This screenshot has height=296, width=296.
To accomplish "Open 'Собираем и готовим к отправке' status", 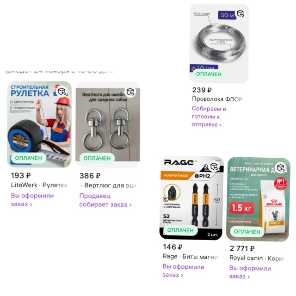I will tap(209, 117).
